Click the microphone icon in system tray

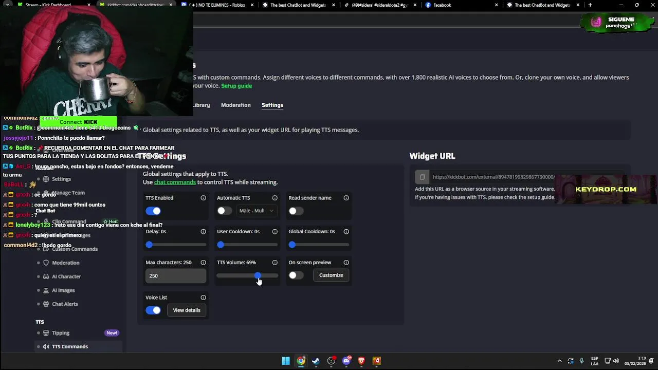tap(581, 361)
